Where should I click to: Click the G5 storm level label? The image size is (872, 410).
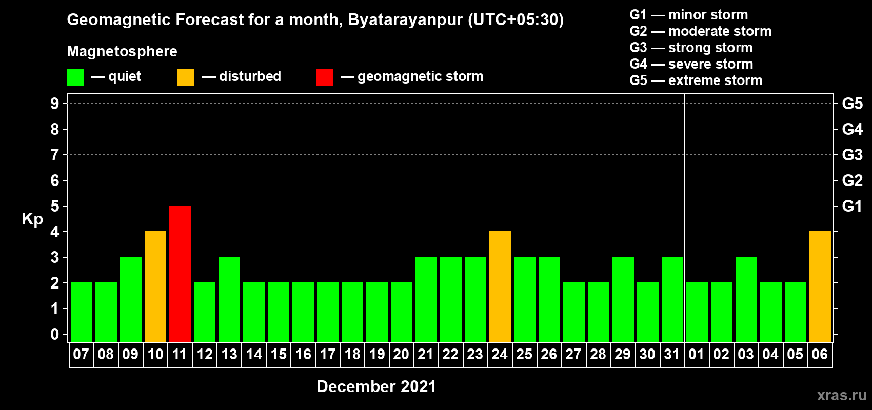(x=852, y=104)
